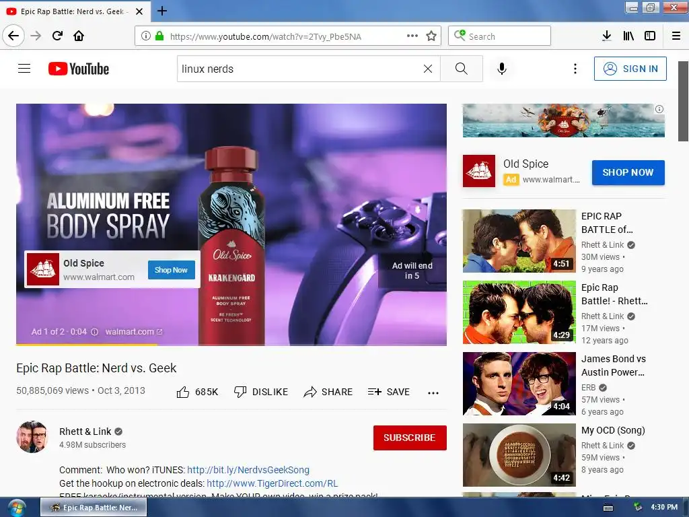Close the Epic Rap Battle tab
Viewport: 689px width, 517px height.
tap(139, 11)
